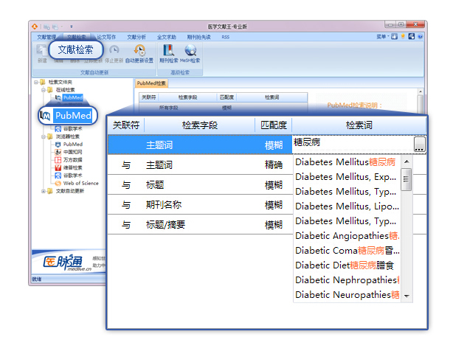Click the thumbs-up icon beside 菜单
The height and width of the screenshot is (351, 453).
[x=395, y=37]
